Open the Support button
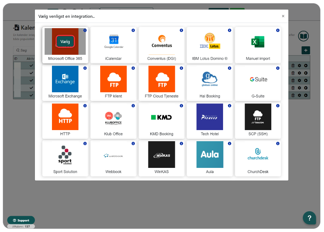The width and height of the screenshot is (324, 232). (x=21, y=220)
